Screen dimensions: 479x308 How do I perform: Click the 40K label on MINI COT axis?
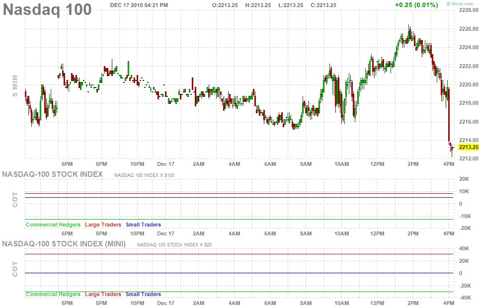click(x=464, y=249)
